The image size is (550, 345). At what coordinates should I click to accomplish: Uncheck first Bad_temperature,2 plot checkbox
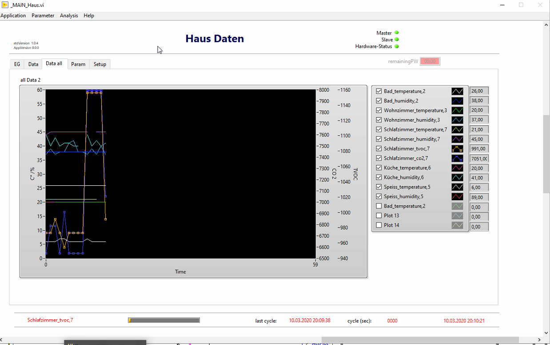click(x=379, y=91)
